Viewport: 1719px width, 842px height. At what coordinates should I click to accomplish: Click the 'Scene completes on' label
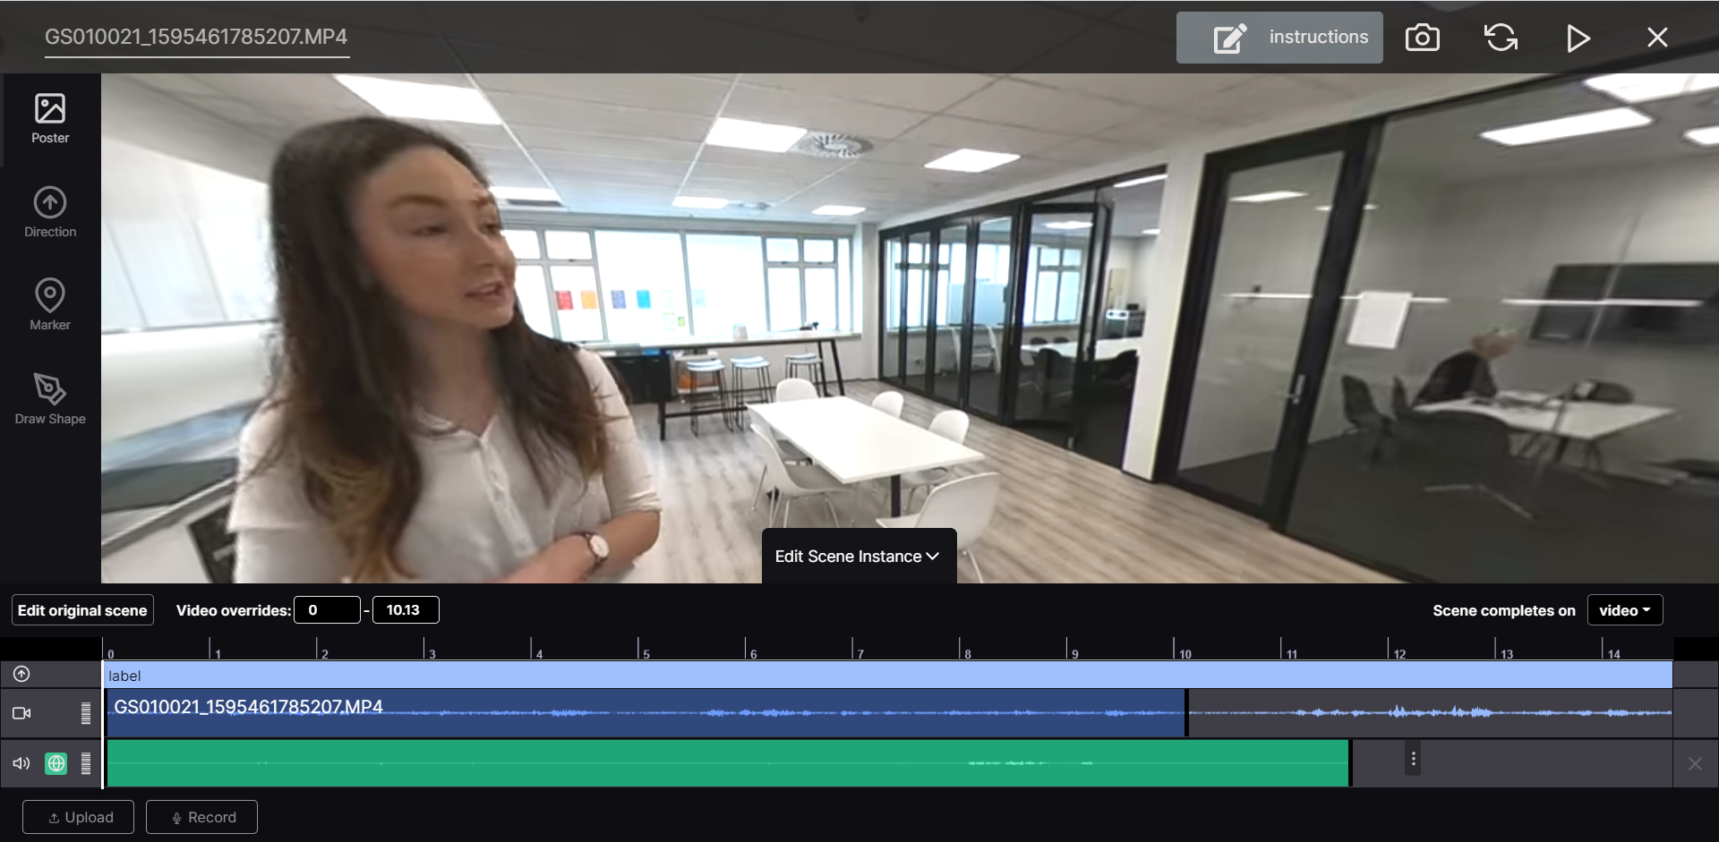tap(1504, 610)
